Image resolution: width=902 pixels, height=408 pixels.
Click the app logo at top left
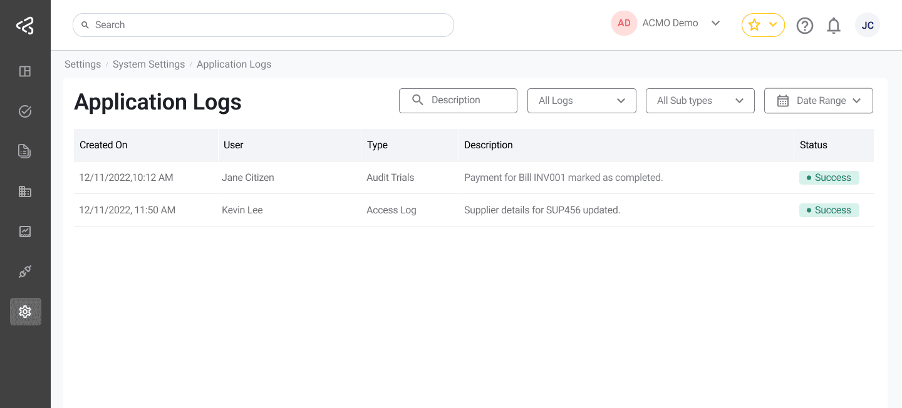coord(25,24)
